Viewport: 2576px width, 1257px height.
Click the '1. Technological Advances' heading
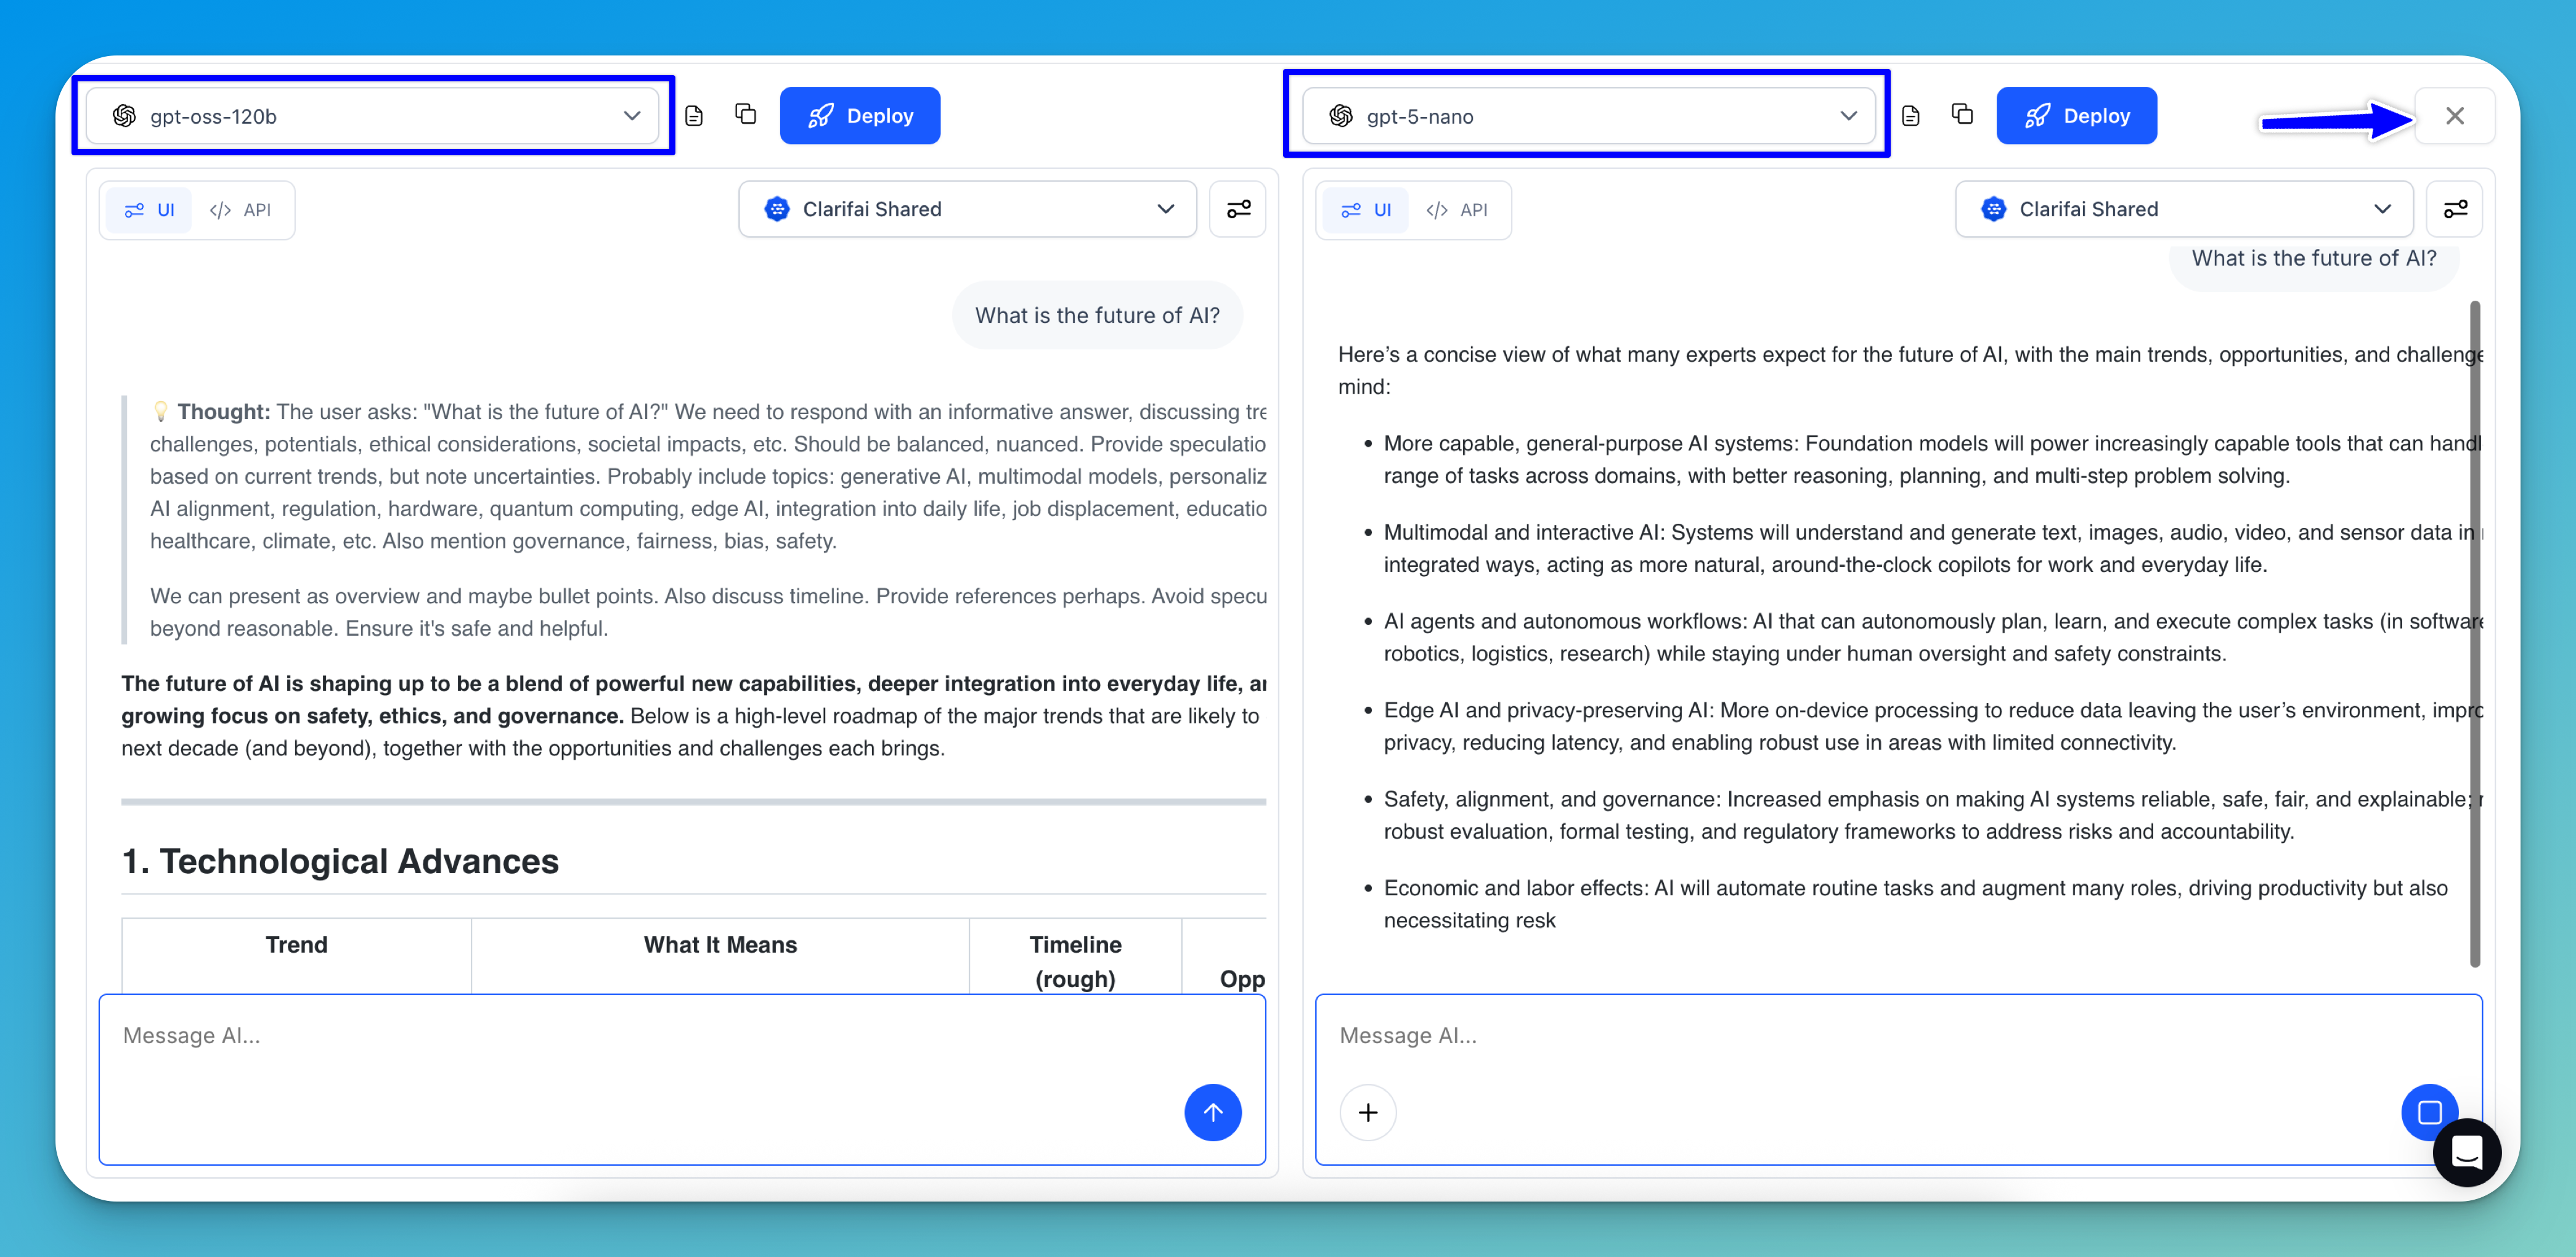click(x=340, y=861)
